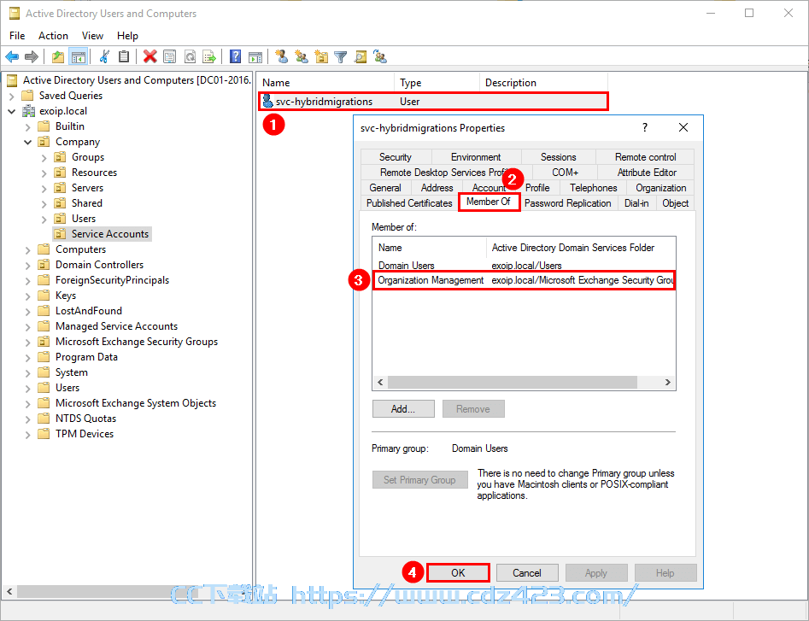Select the LostAndFound tree item
Viewport: 809px width, 621px height.
point(88,311)
